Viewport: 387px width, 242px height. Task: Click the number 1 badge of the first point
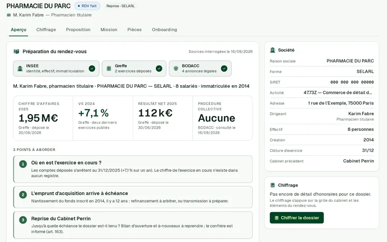[x=23, y=164]
